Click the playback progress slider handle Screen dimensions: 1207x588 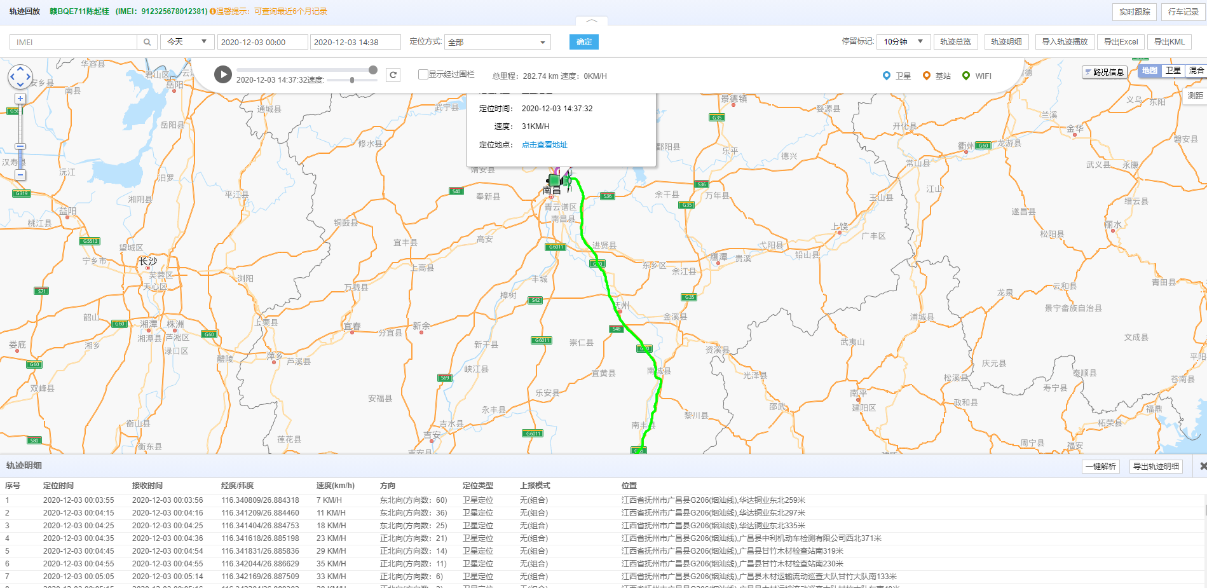click(x=373, y=70)
